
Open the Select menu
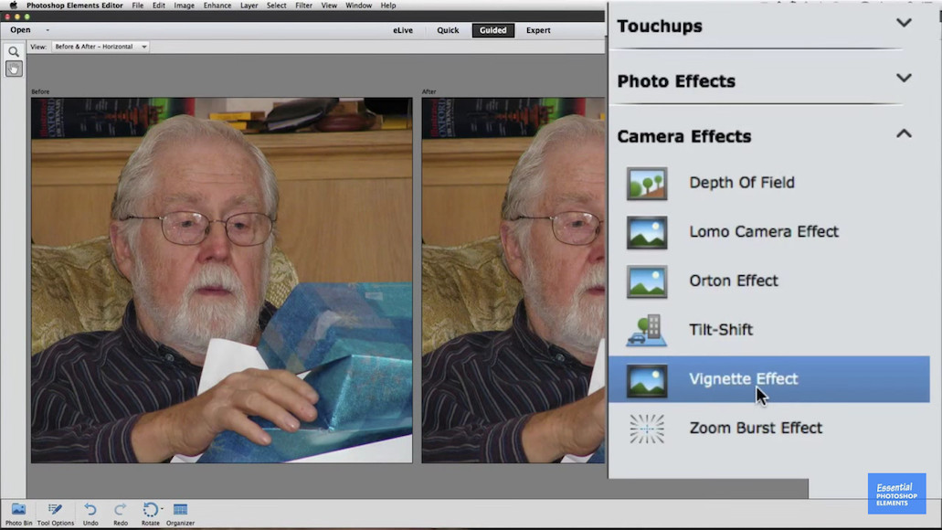click(276, 5)
